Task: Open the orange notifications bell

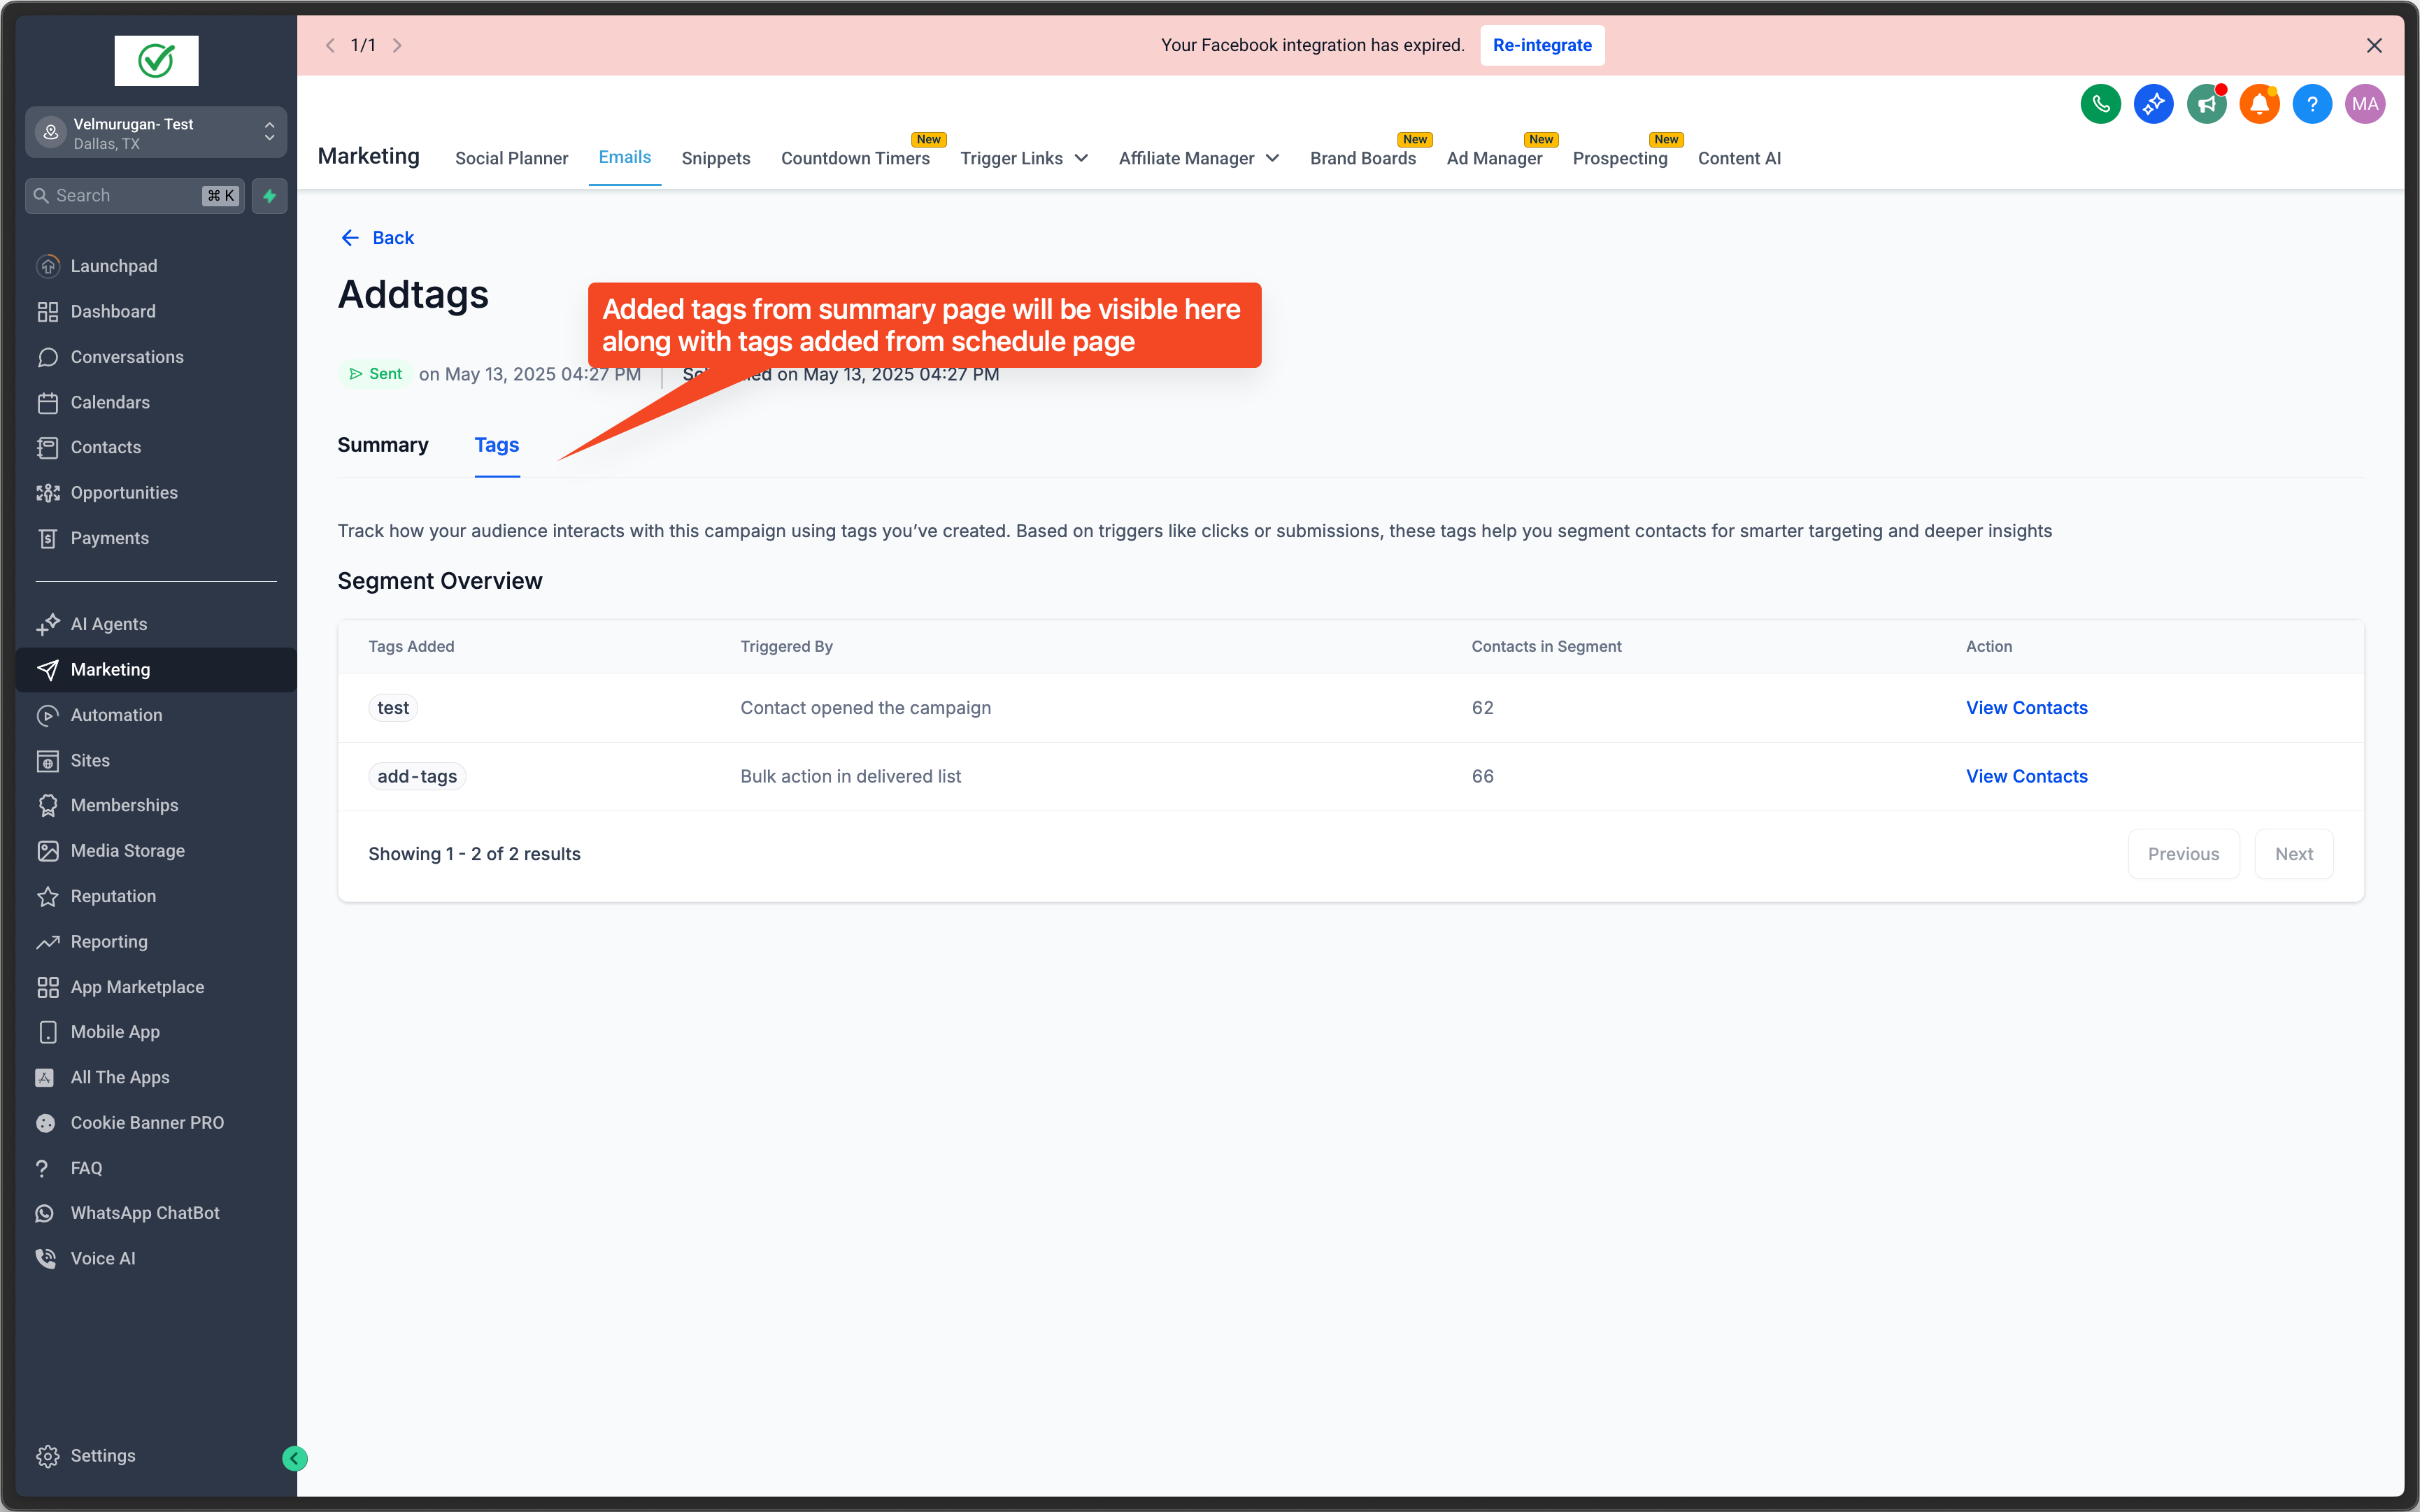Action: click(x=2259, y=104)
